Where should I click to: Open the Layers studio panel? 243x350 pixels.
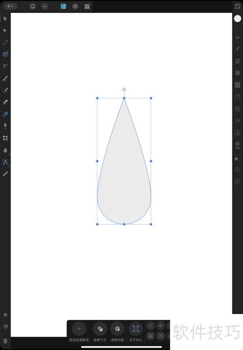238,61
